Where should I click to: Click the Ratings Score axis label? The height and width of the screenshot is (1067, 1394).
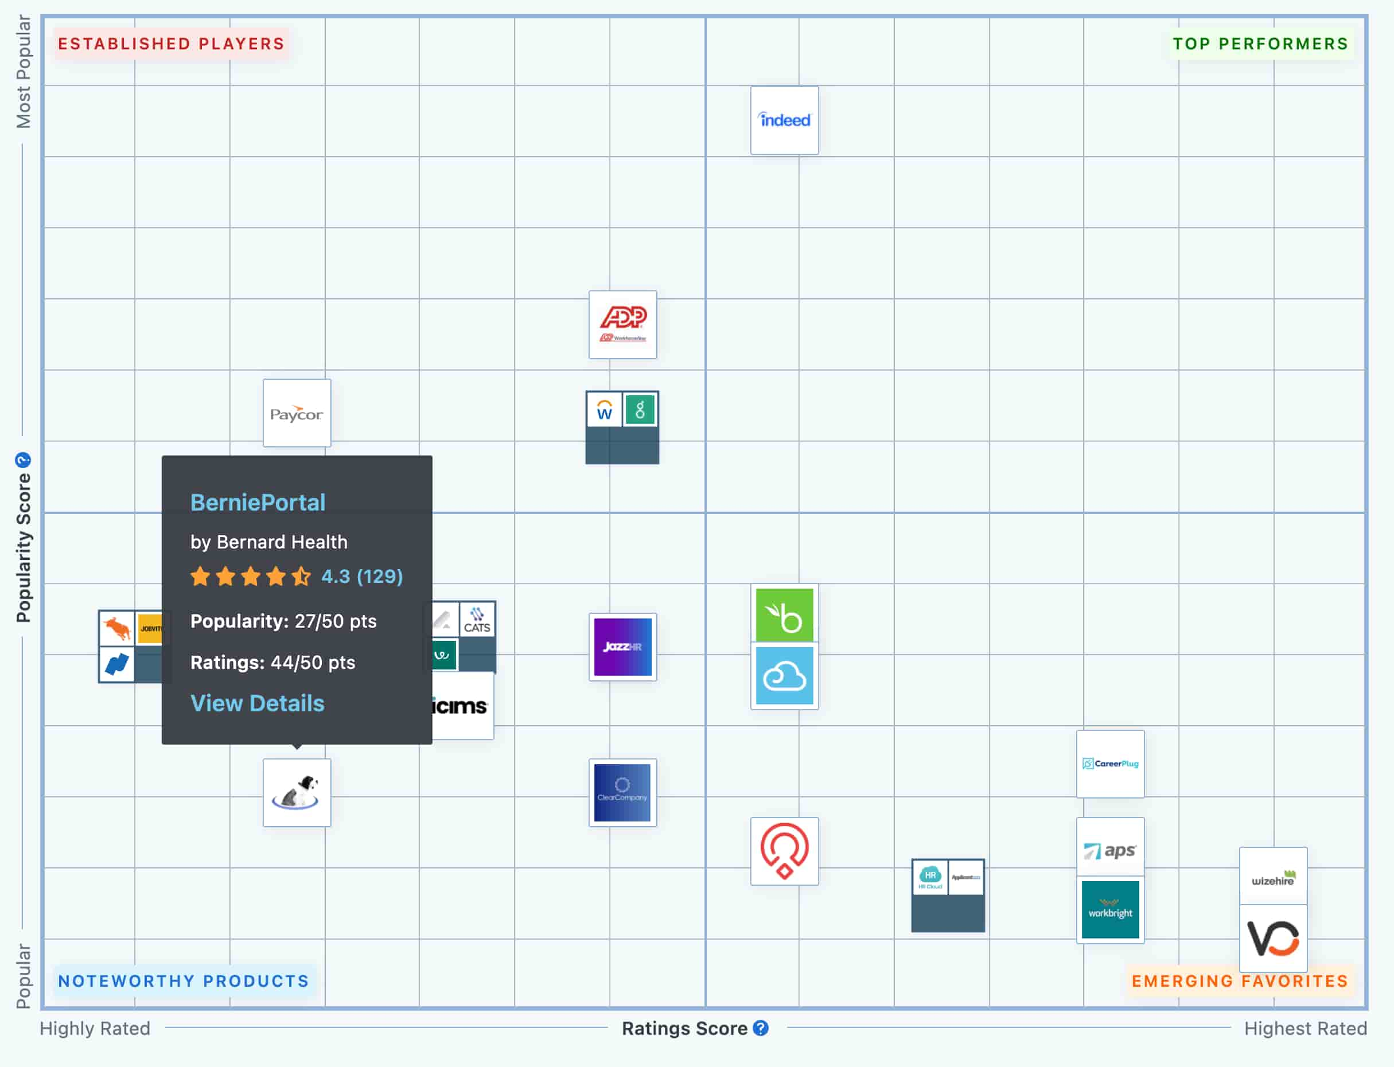click(x=684, y=1028)
